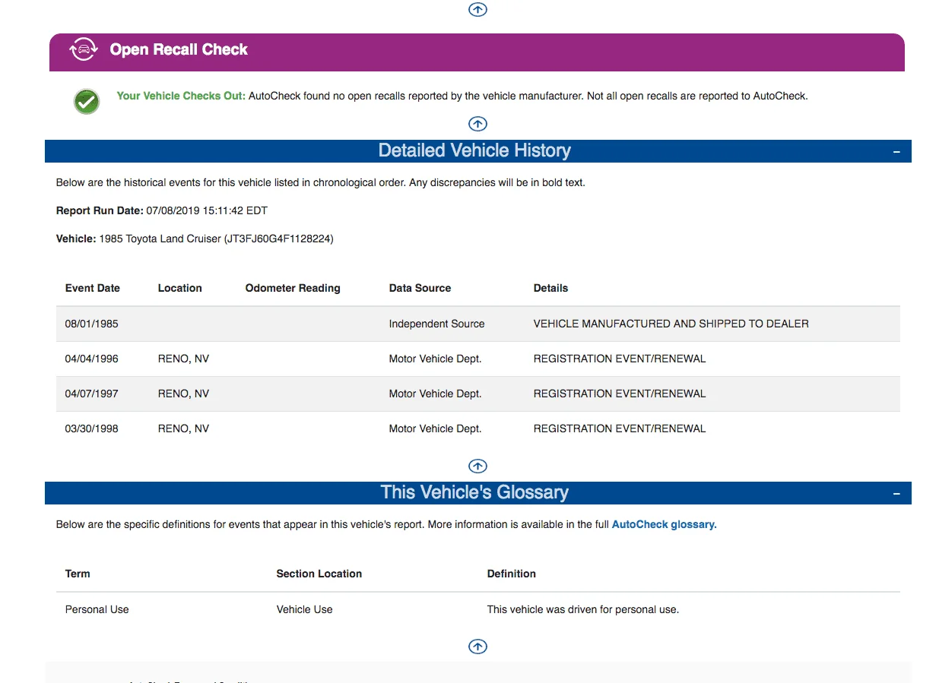The width and height of the screenshot is (939, 683).
Task: Click the back-to-top arrow below the history table
Action: coord(477,466)
